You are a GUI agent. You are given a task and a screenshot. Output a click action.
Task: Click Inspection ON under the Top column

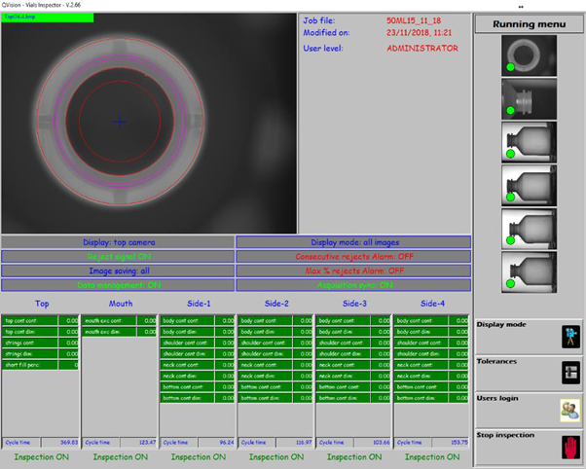point(41,456)
